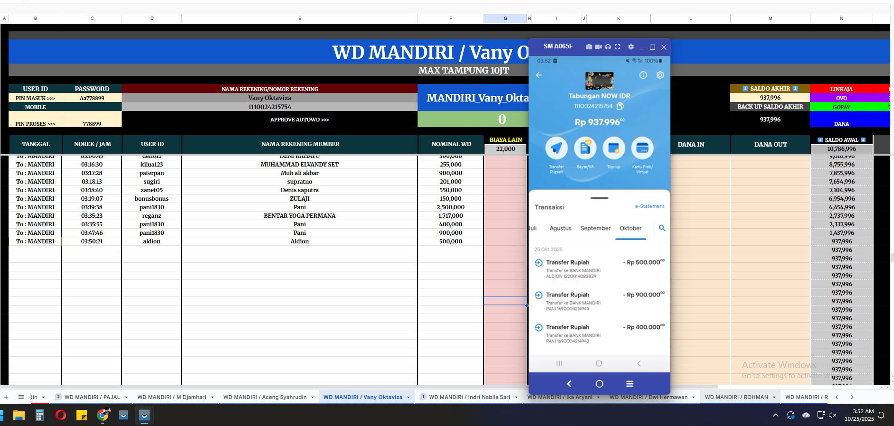The image size is (894, 426).
Task: Tap the Kartu Fisik/Virtual card icon
Action: point(642,148)
